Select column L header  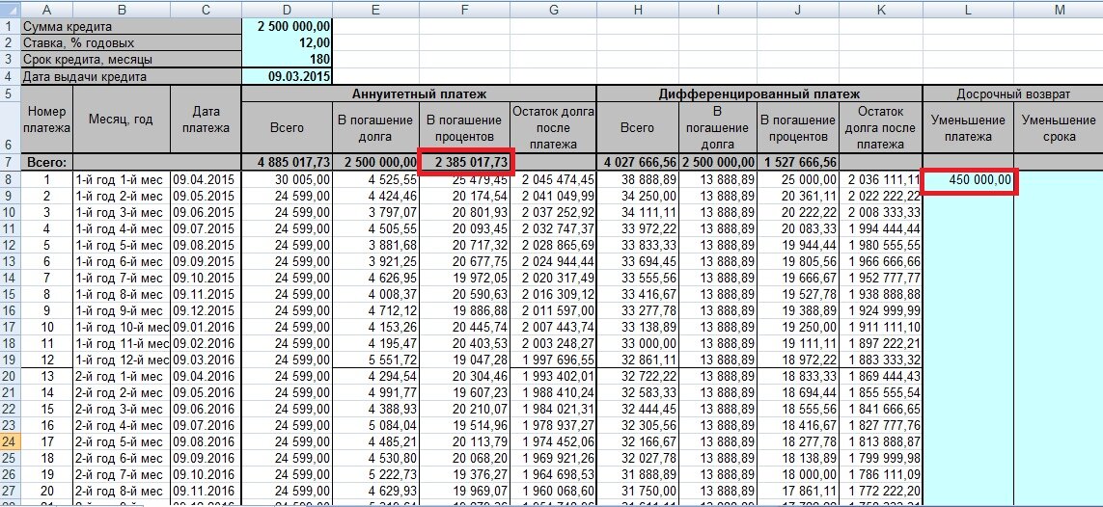968,9
